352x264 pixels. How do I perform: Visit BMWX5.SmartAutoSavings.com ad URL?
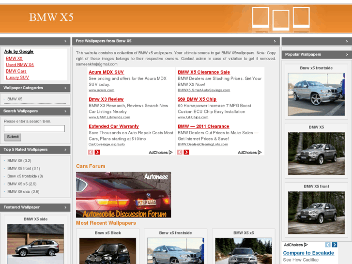click(204, 90)
